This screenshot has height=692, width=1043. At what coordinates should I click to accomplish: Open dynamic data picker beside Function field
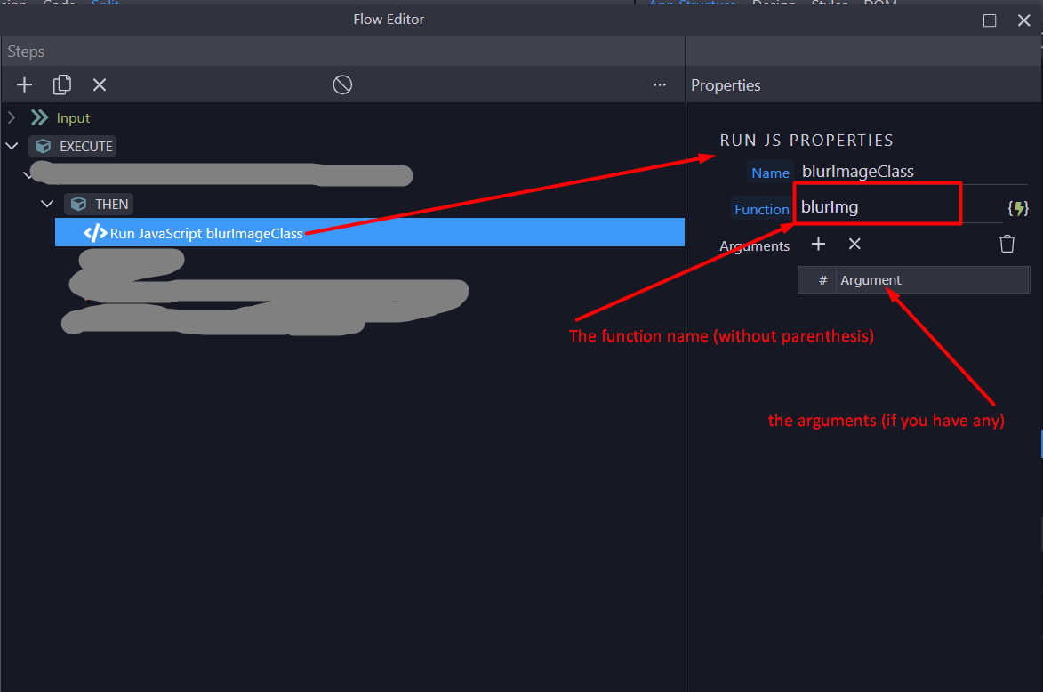click(1017, 208)
